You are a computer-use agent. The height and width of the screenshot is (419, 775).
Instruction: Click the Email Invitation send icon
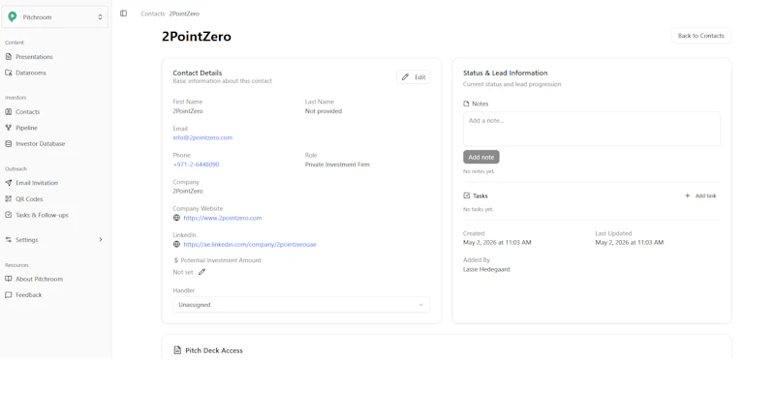pyautogui.click(x=9, y=183)
